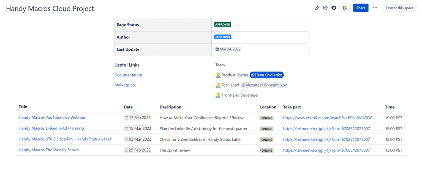
Task: Open Handy Macros The Weekly Scrum page
Action: (x=49, y=150)
